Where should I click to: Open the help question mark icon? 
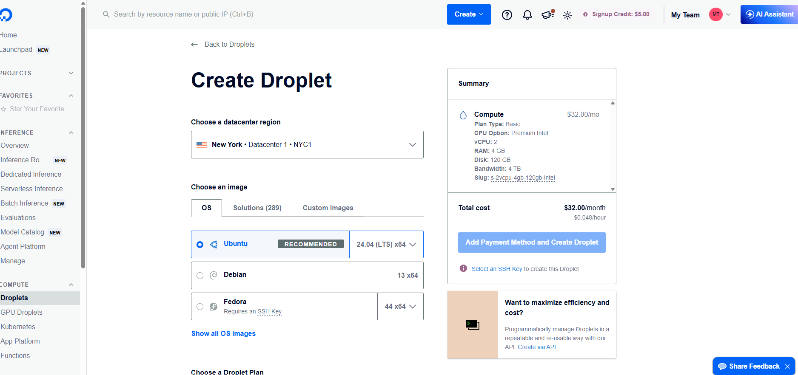(x=507, y=15)
